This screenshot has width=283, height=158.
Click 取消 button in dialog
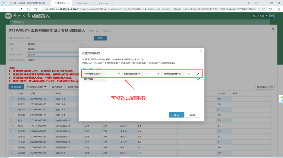tap(192, 115)
